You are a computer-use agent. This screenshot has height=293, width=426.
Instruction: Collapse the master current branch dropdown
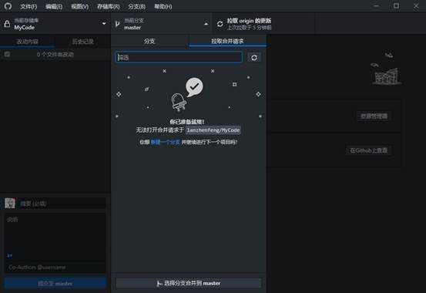(161, 24)
